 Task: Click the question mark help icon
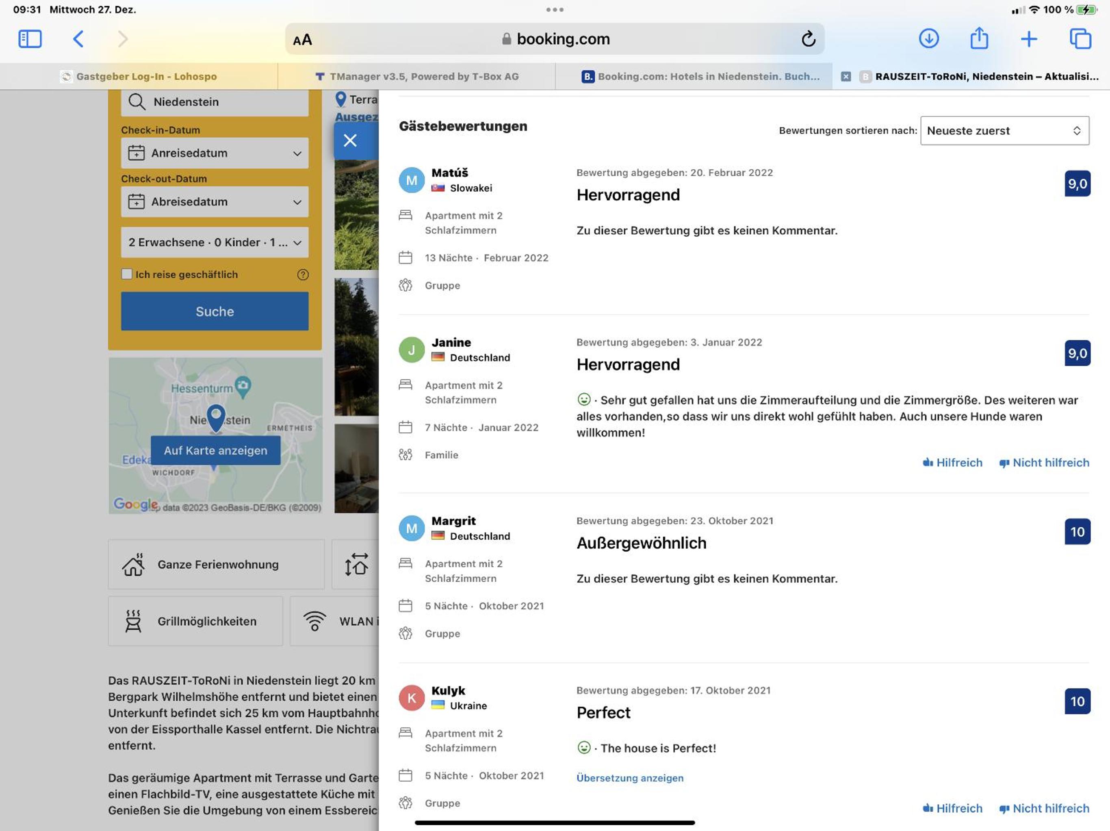coord(303,274)
